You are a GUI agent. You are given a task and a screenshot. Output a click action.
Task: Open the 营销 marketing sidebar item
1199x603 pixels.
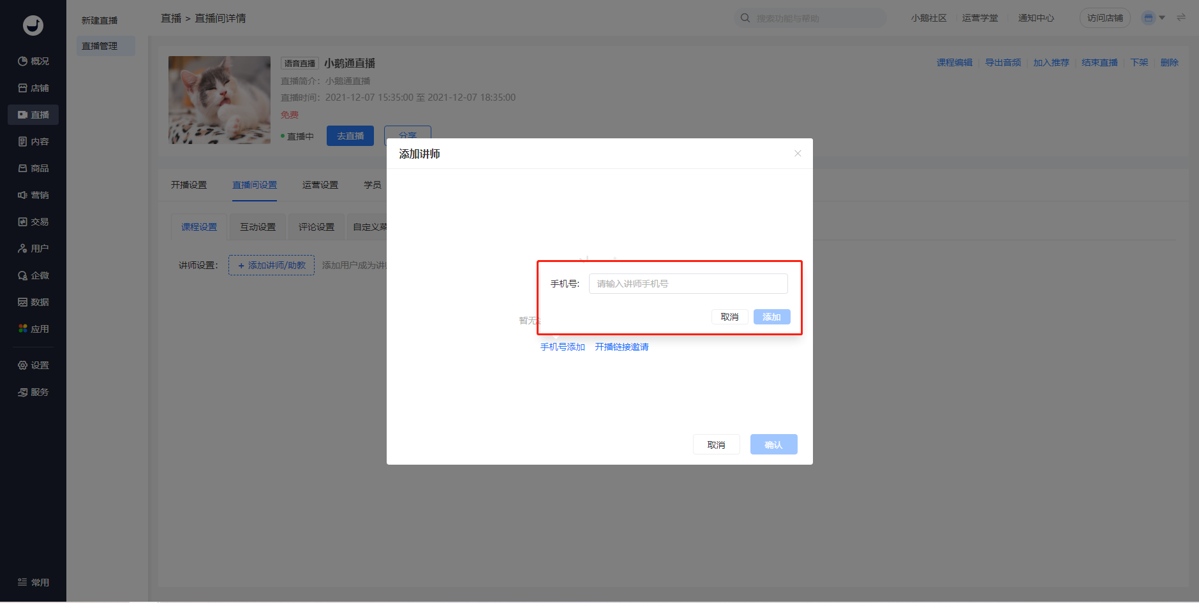pos(33,195)
